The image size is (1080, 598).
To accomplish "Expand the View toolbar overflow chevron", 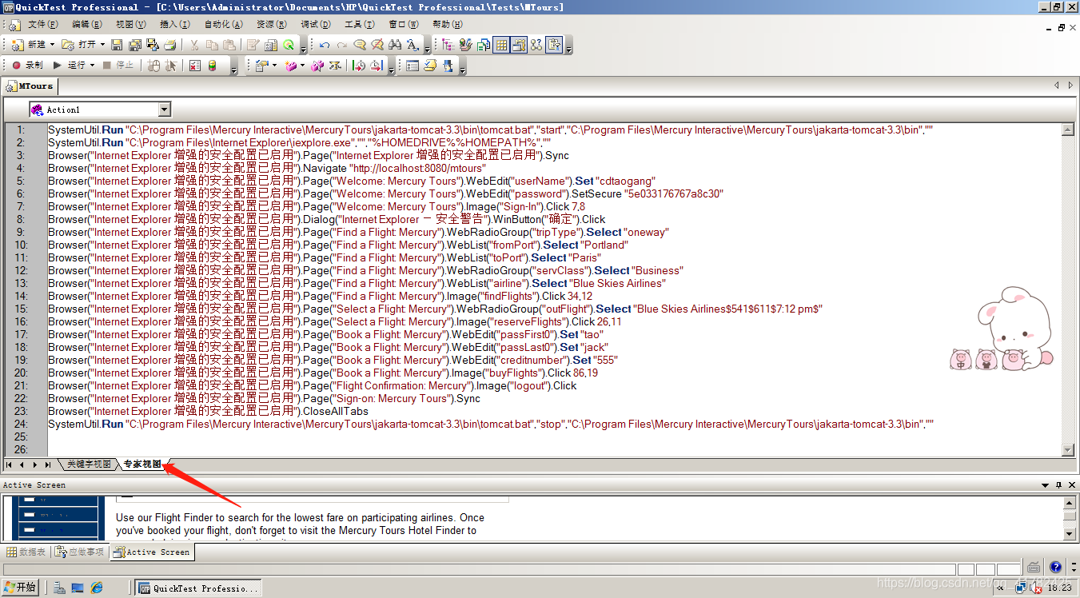I will (569, 50).
